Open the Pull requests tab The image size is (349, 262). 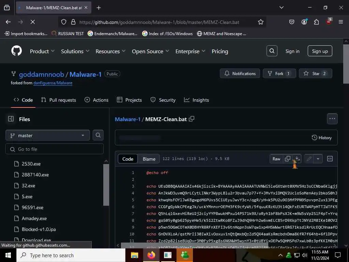(59, 100)
